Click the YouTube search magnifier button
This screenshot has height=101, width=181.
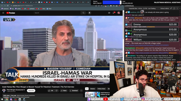(83, 13)
